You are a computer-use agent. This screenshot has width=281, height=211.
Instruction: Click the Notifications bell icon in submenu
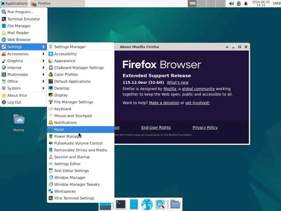[51, 123]
